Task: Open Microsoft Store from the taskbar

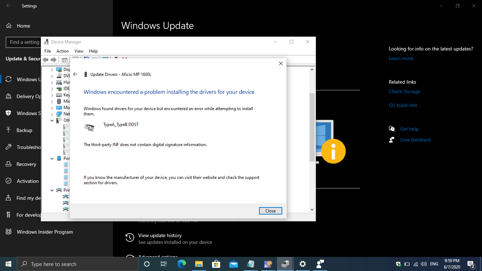Action: (x=216, y=264)
